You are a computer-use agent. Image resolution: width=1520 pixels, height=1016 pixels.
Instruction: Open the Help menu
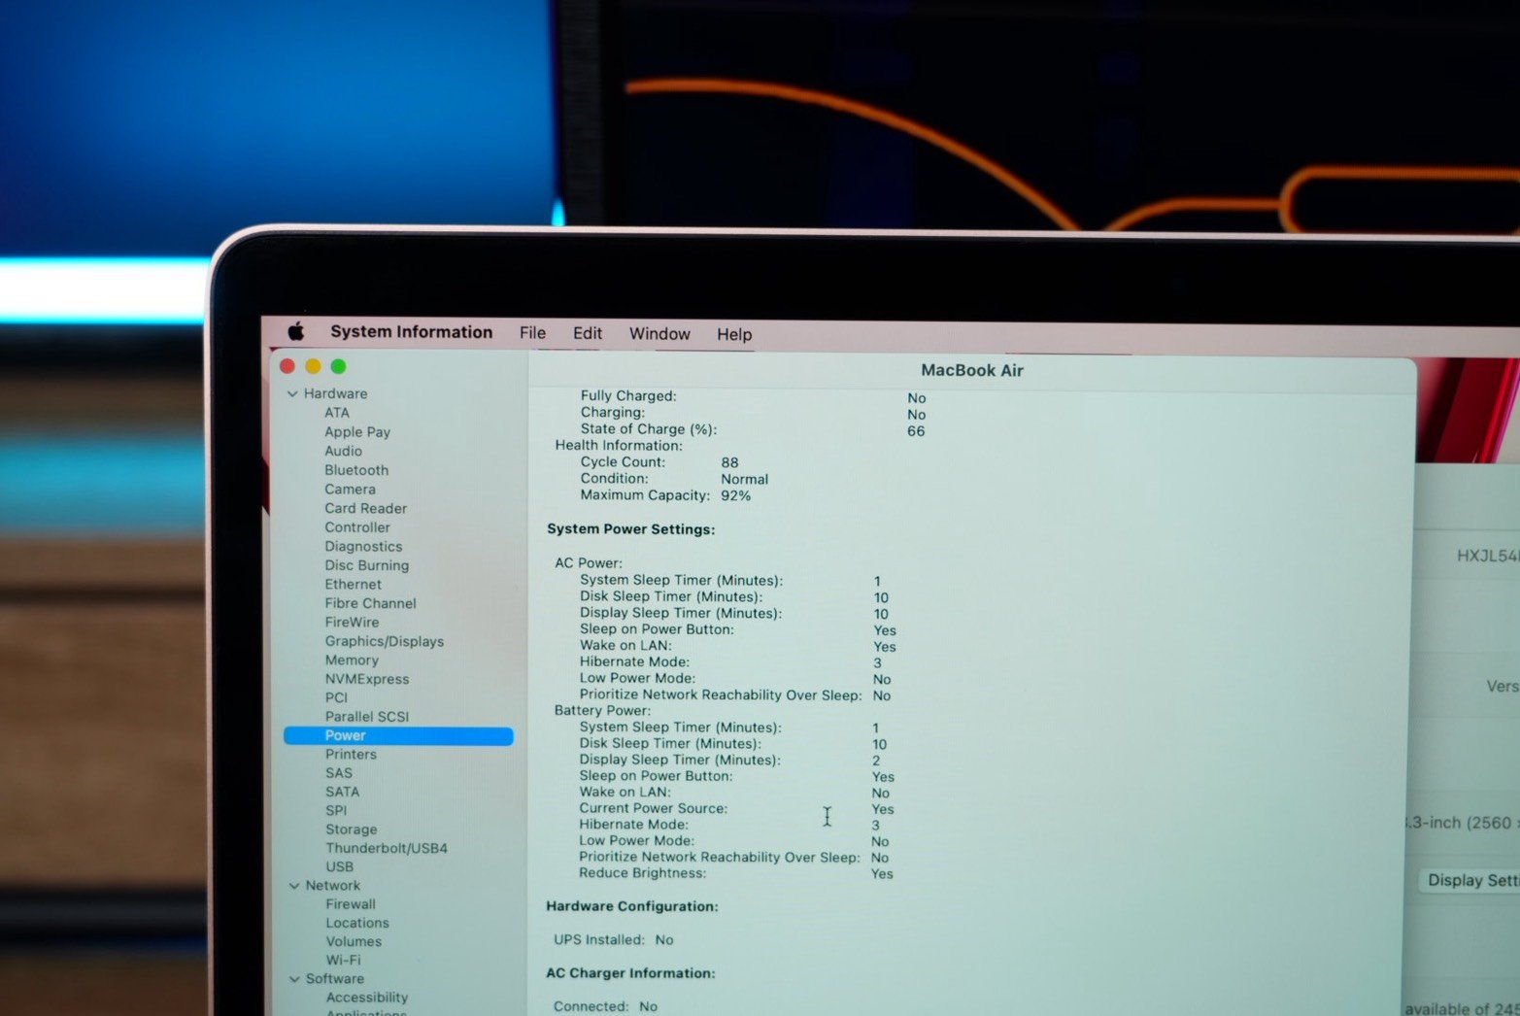click(734, 334)
